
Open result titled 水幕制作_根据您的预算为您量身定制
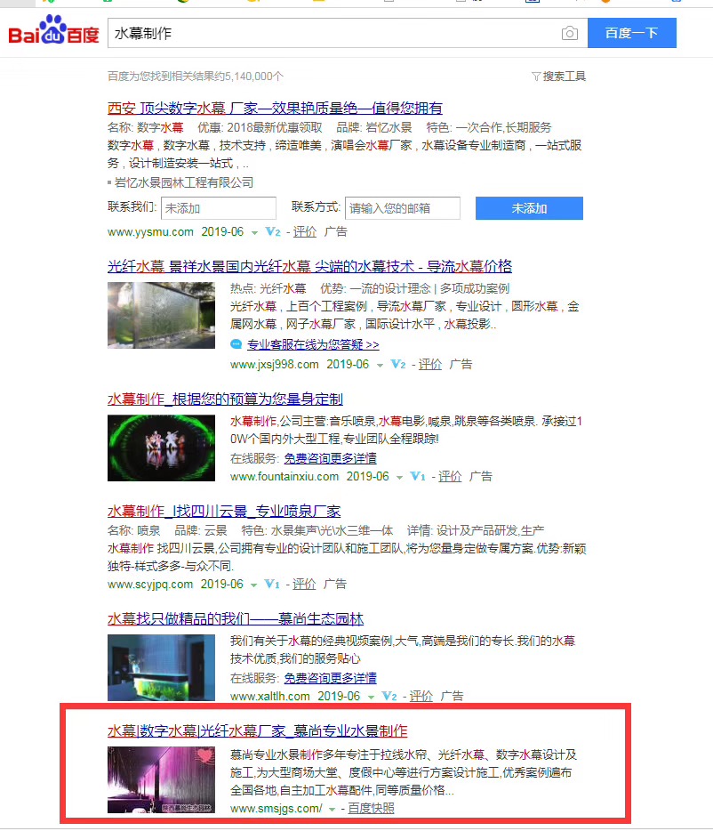(x=225, y=399)
